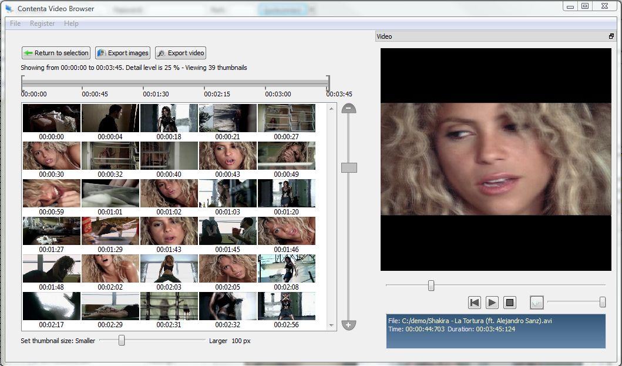Open the Help menu
Viewport: 622px width, 366px height.
click(x=71, y=23)
